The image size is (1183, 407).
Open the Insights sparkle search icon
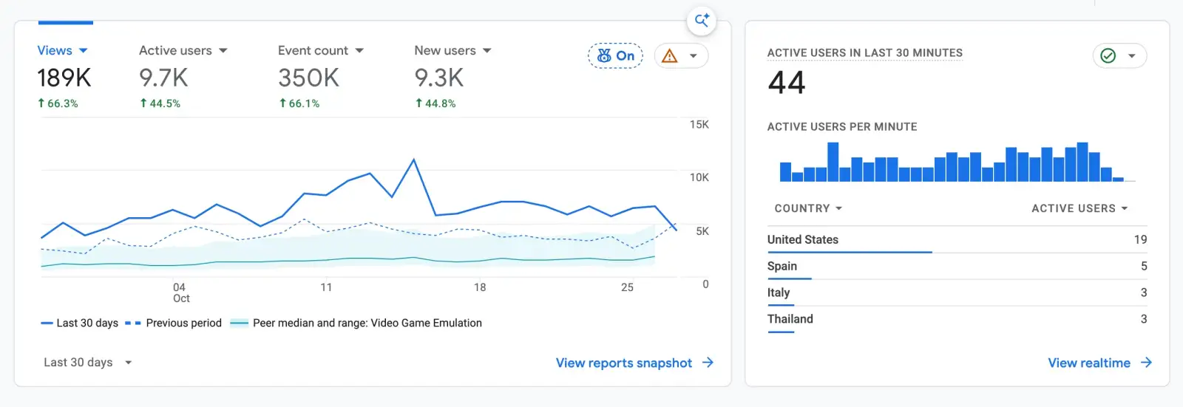tap(701, 21)
